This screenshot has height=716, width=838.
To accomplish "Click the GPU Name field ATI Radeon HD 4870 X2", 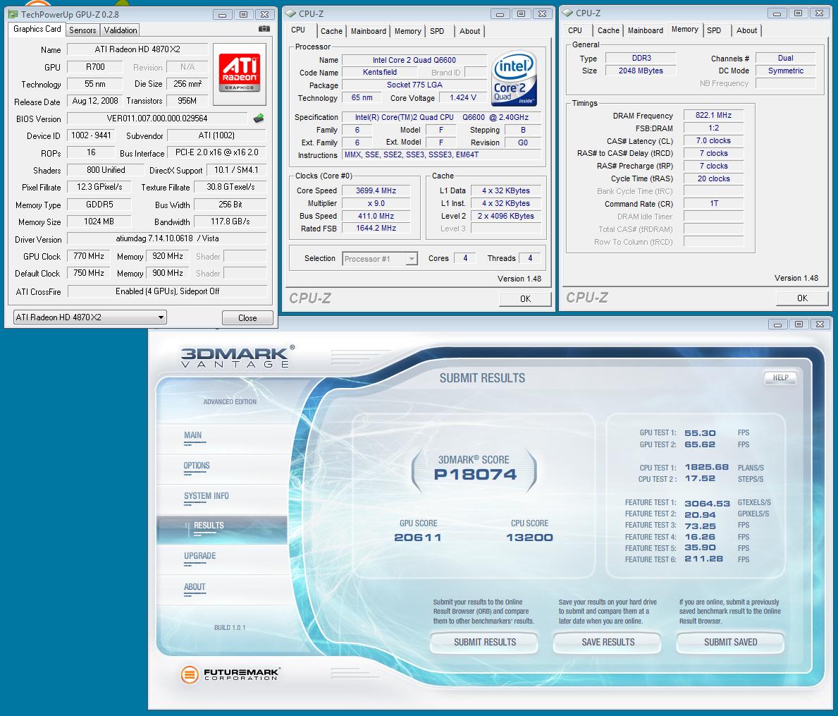I will coord(137,49).
